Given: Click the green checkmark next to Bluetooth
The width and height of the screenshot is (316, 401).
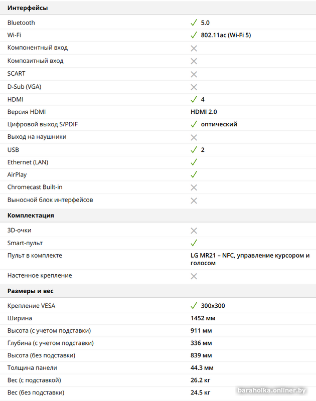Looking at the screenshot, I should 194,23.
